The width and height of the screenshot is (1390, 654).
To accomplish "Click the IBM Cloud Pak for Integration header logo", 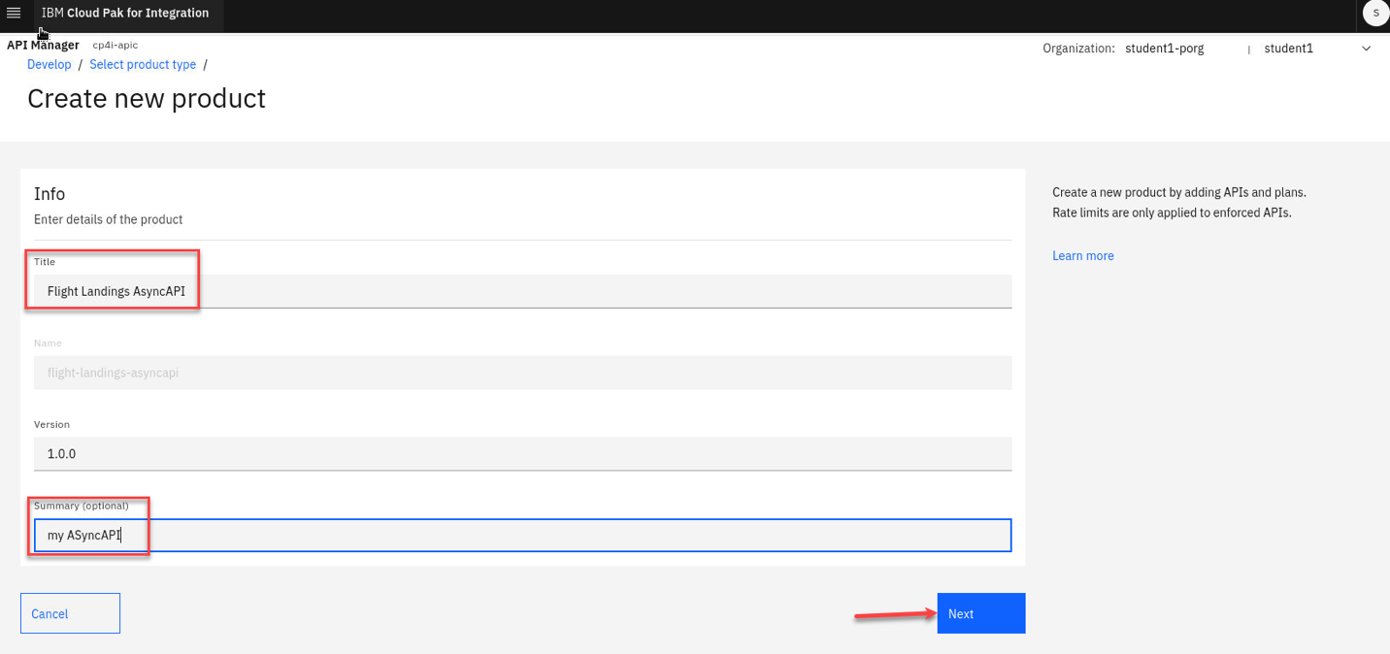I will pyautogui.click(x=126, y=14).
